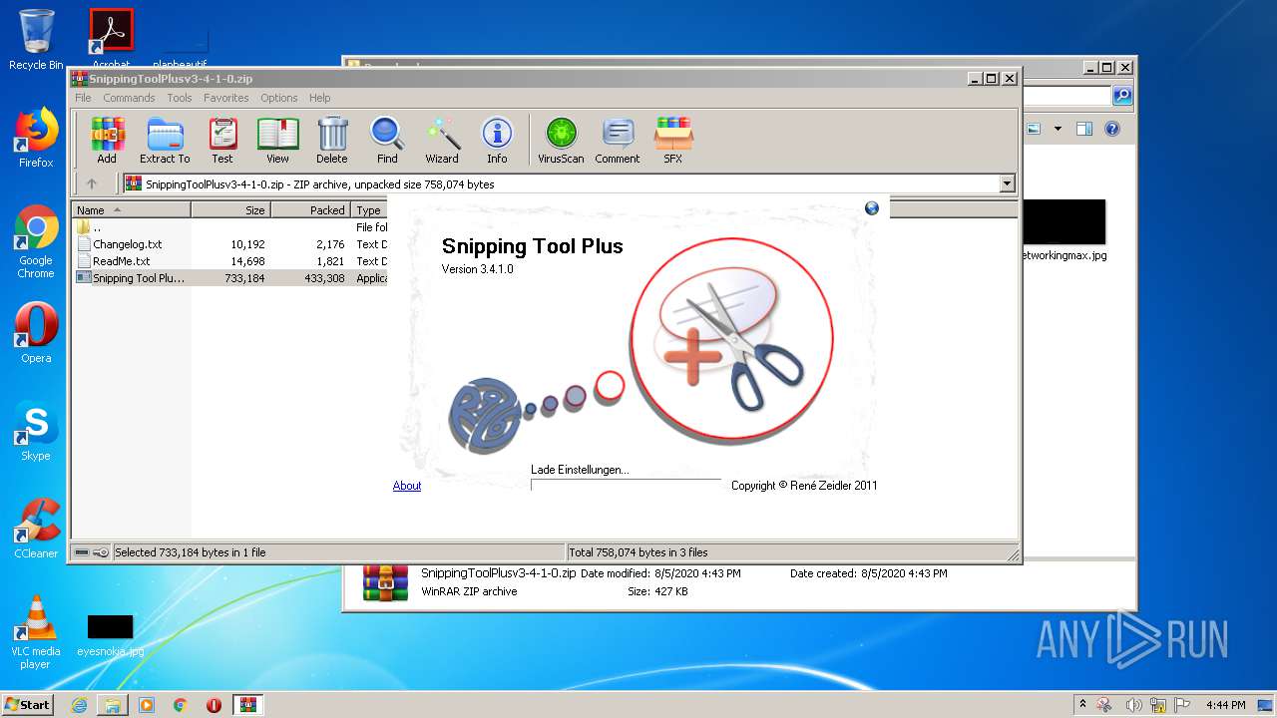The height and width of the screenshot is (718, 1277).
Task: Open Skype desktop shortcut
Action: (36, 431)
